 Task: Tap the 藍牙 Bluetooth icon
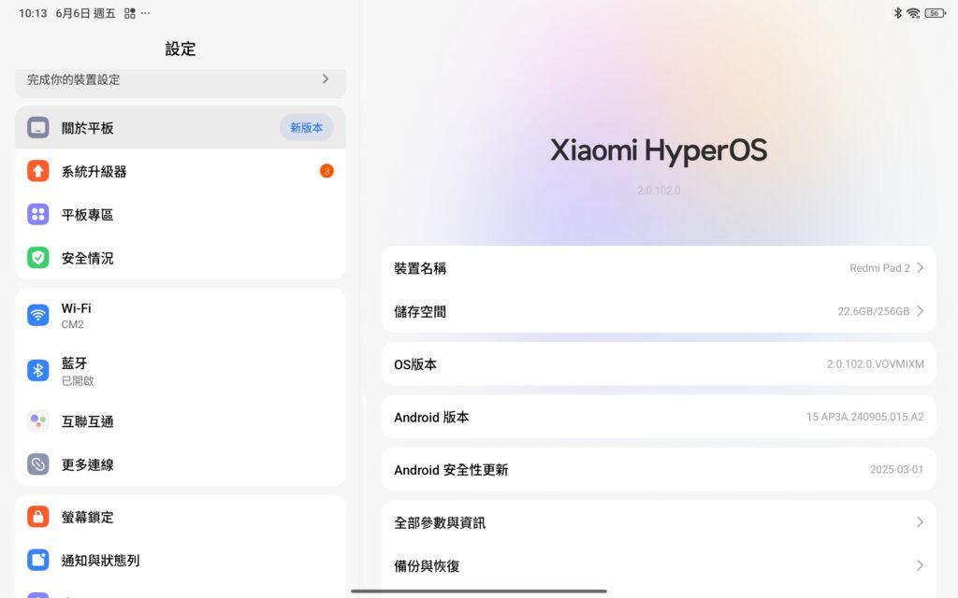click(x=37, y=370)
